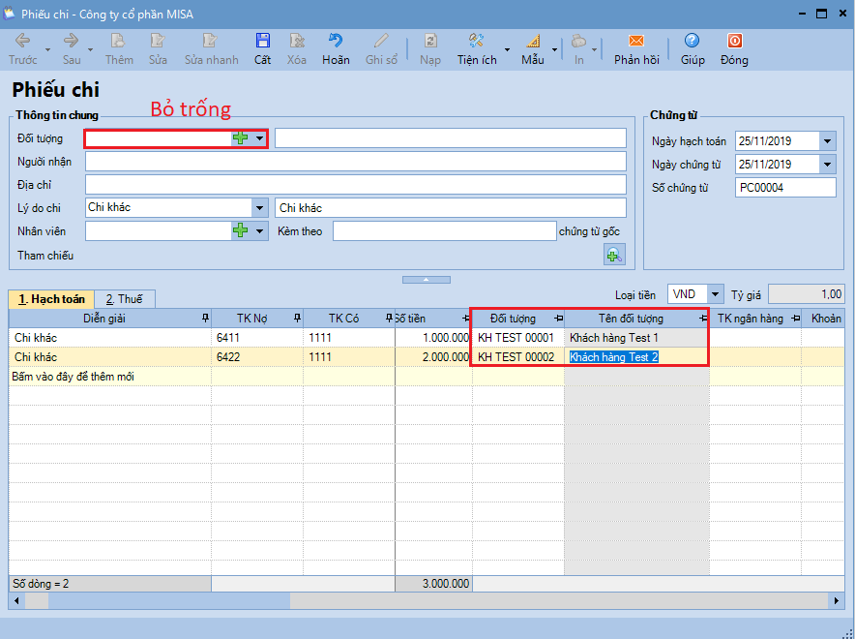Select the 1. Hạch toán tab
Viewport: 855px width, 639px height.
51,299
